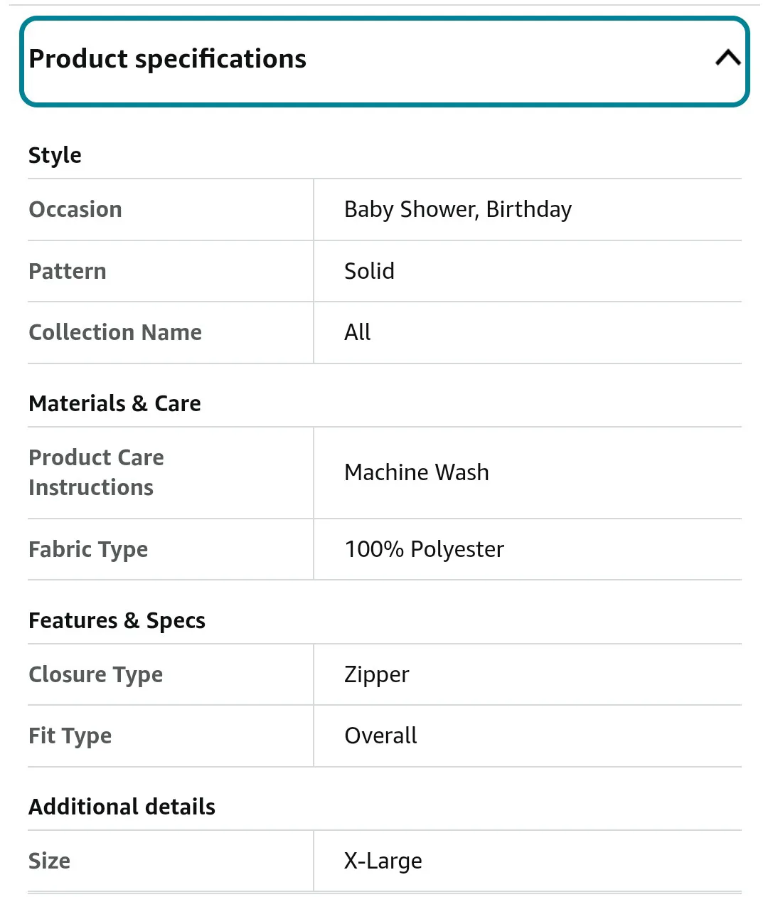Select the Overall fit type value
768x897 pixels.
point(380,736)
